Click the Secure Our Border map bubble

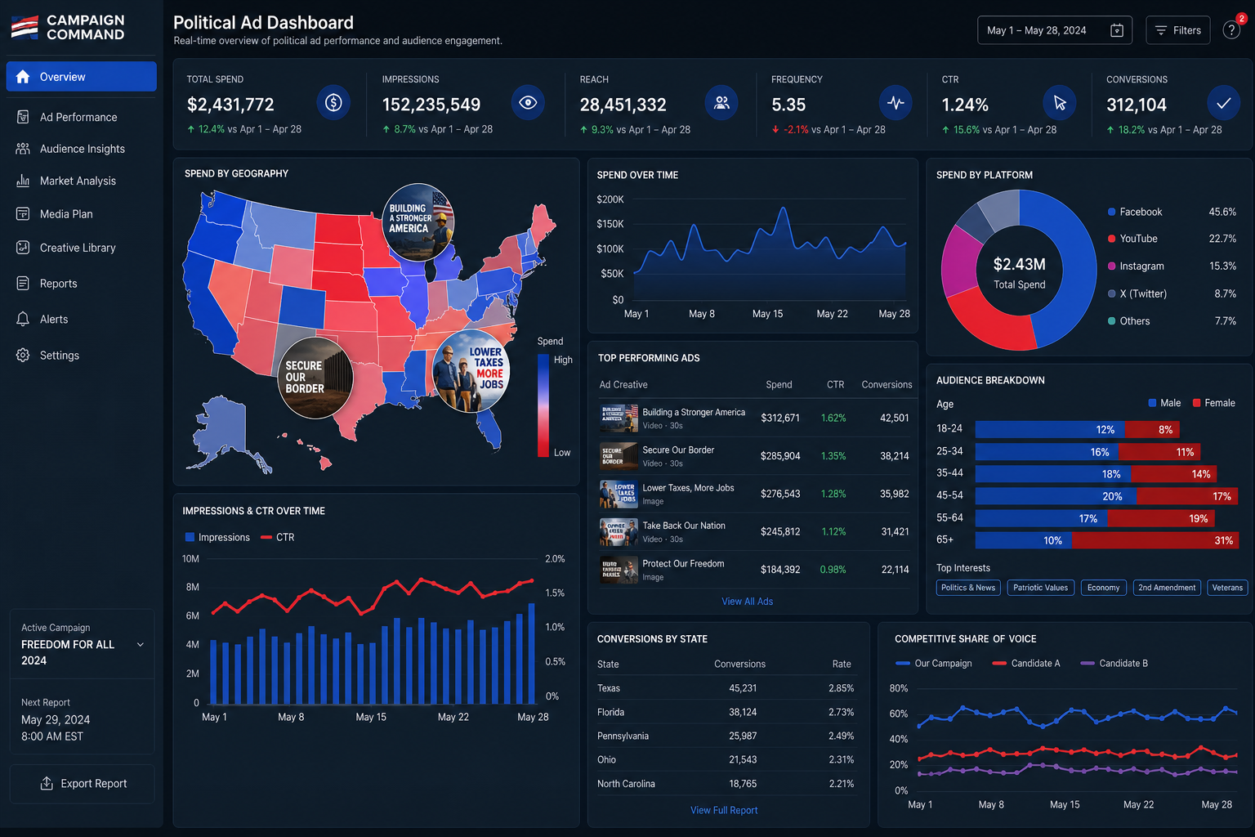pos(315,378)
